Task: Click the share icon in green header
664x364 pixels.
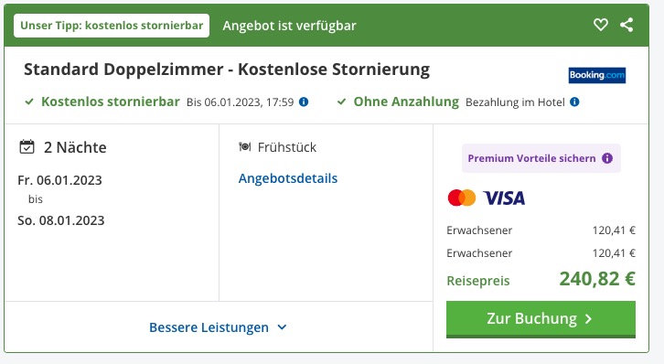Action: point(627,25)
